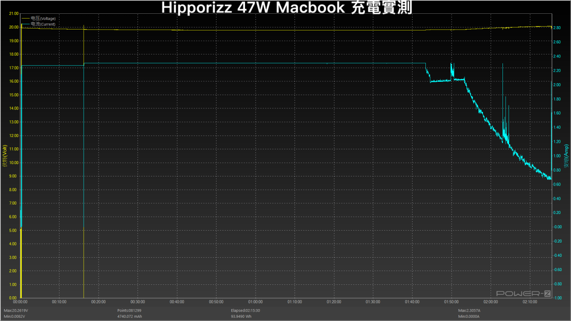Viewport: 571px width, 321px height.
Task: Click the 93.9490 Wh energy value
Action: [x=242, y=316]
